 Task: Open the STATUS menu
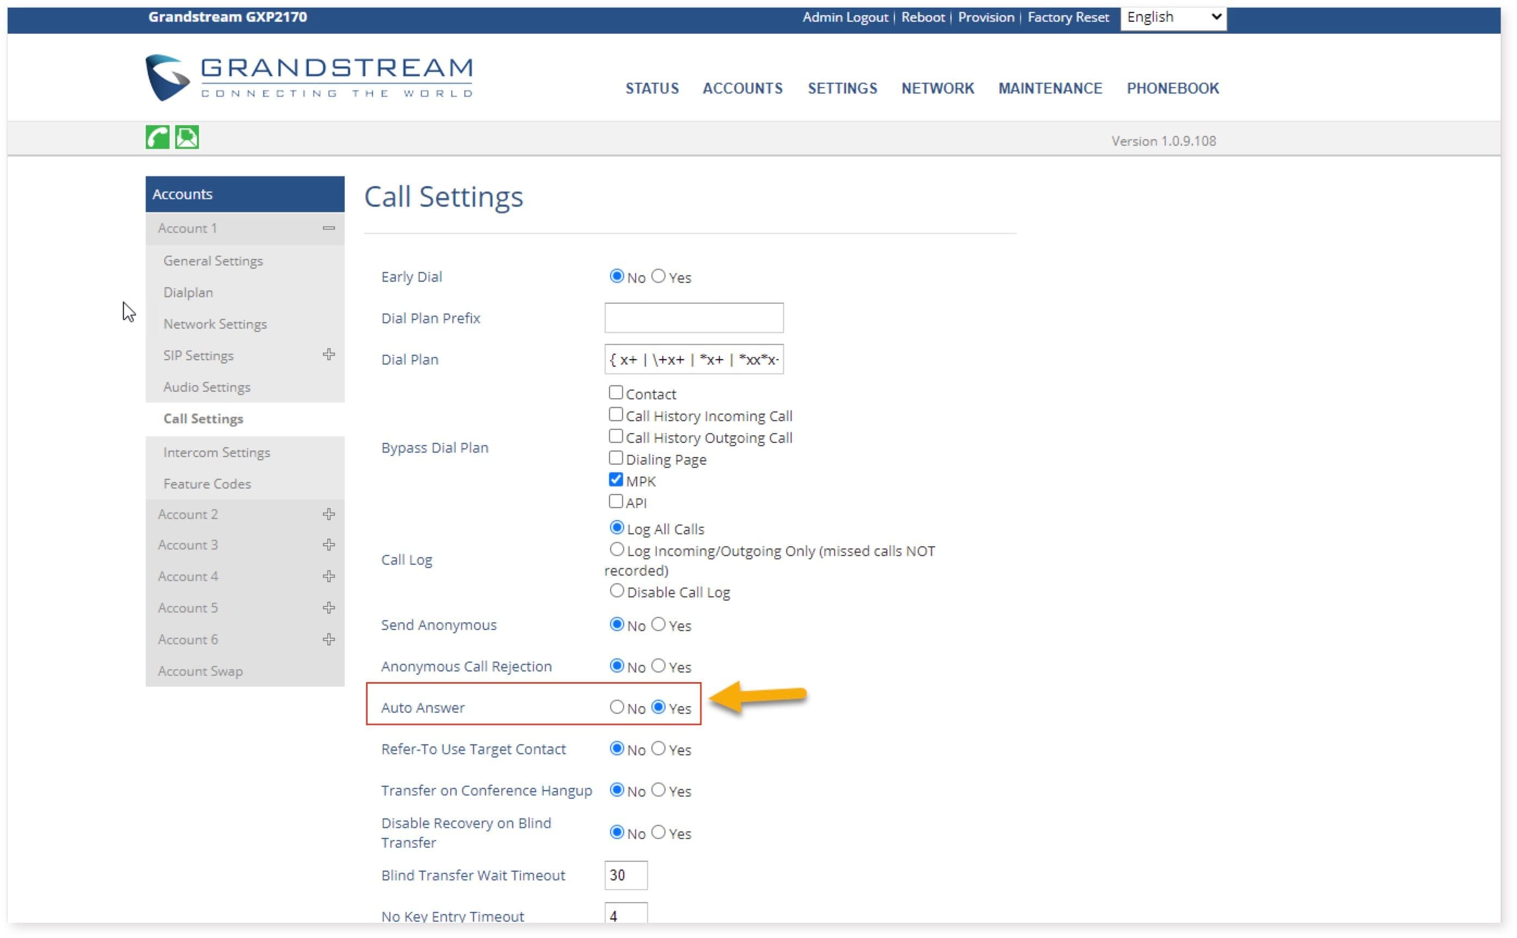[x=652, y=88]
